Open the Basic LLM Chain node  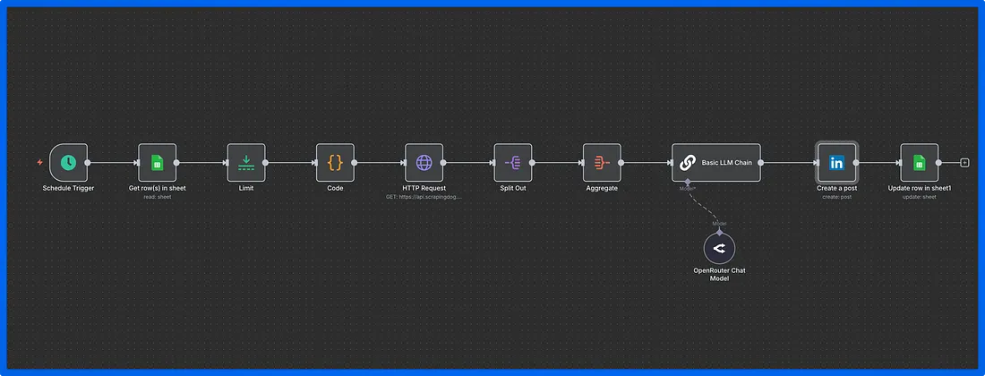715,163
